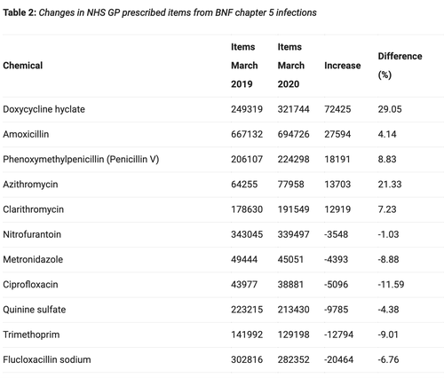Select the Items March 2019 header
This screenshot has height=378, width=444.
coord(244,66)
